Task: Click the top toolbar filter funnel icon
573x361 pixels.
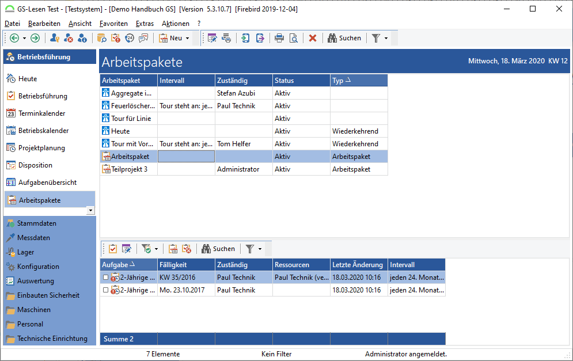Action: coord(375,38)
